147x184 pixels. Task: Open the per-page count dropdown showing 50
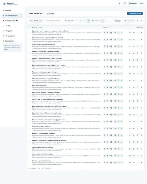40,168
